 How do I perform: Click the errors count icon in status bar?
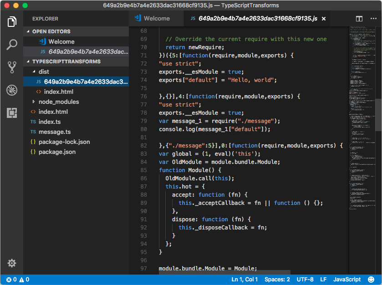9,280
